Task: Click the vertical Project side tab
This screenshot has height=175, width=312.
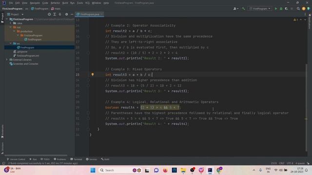Action: (x=2, y=18)
